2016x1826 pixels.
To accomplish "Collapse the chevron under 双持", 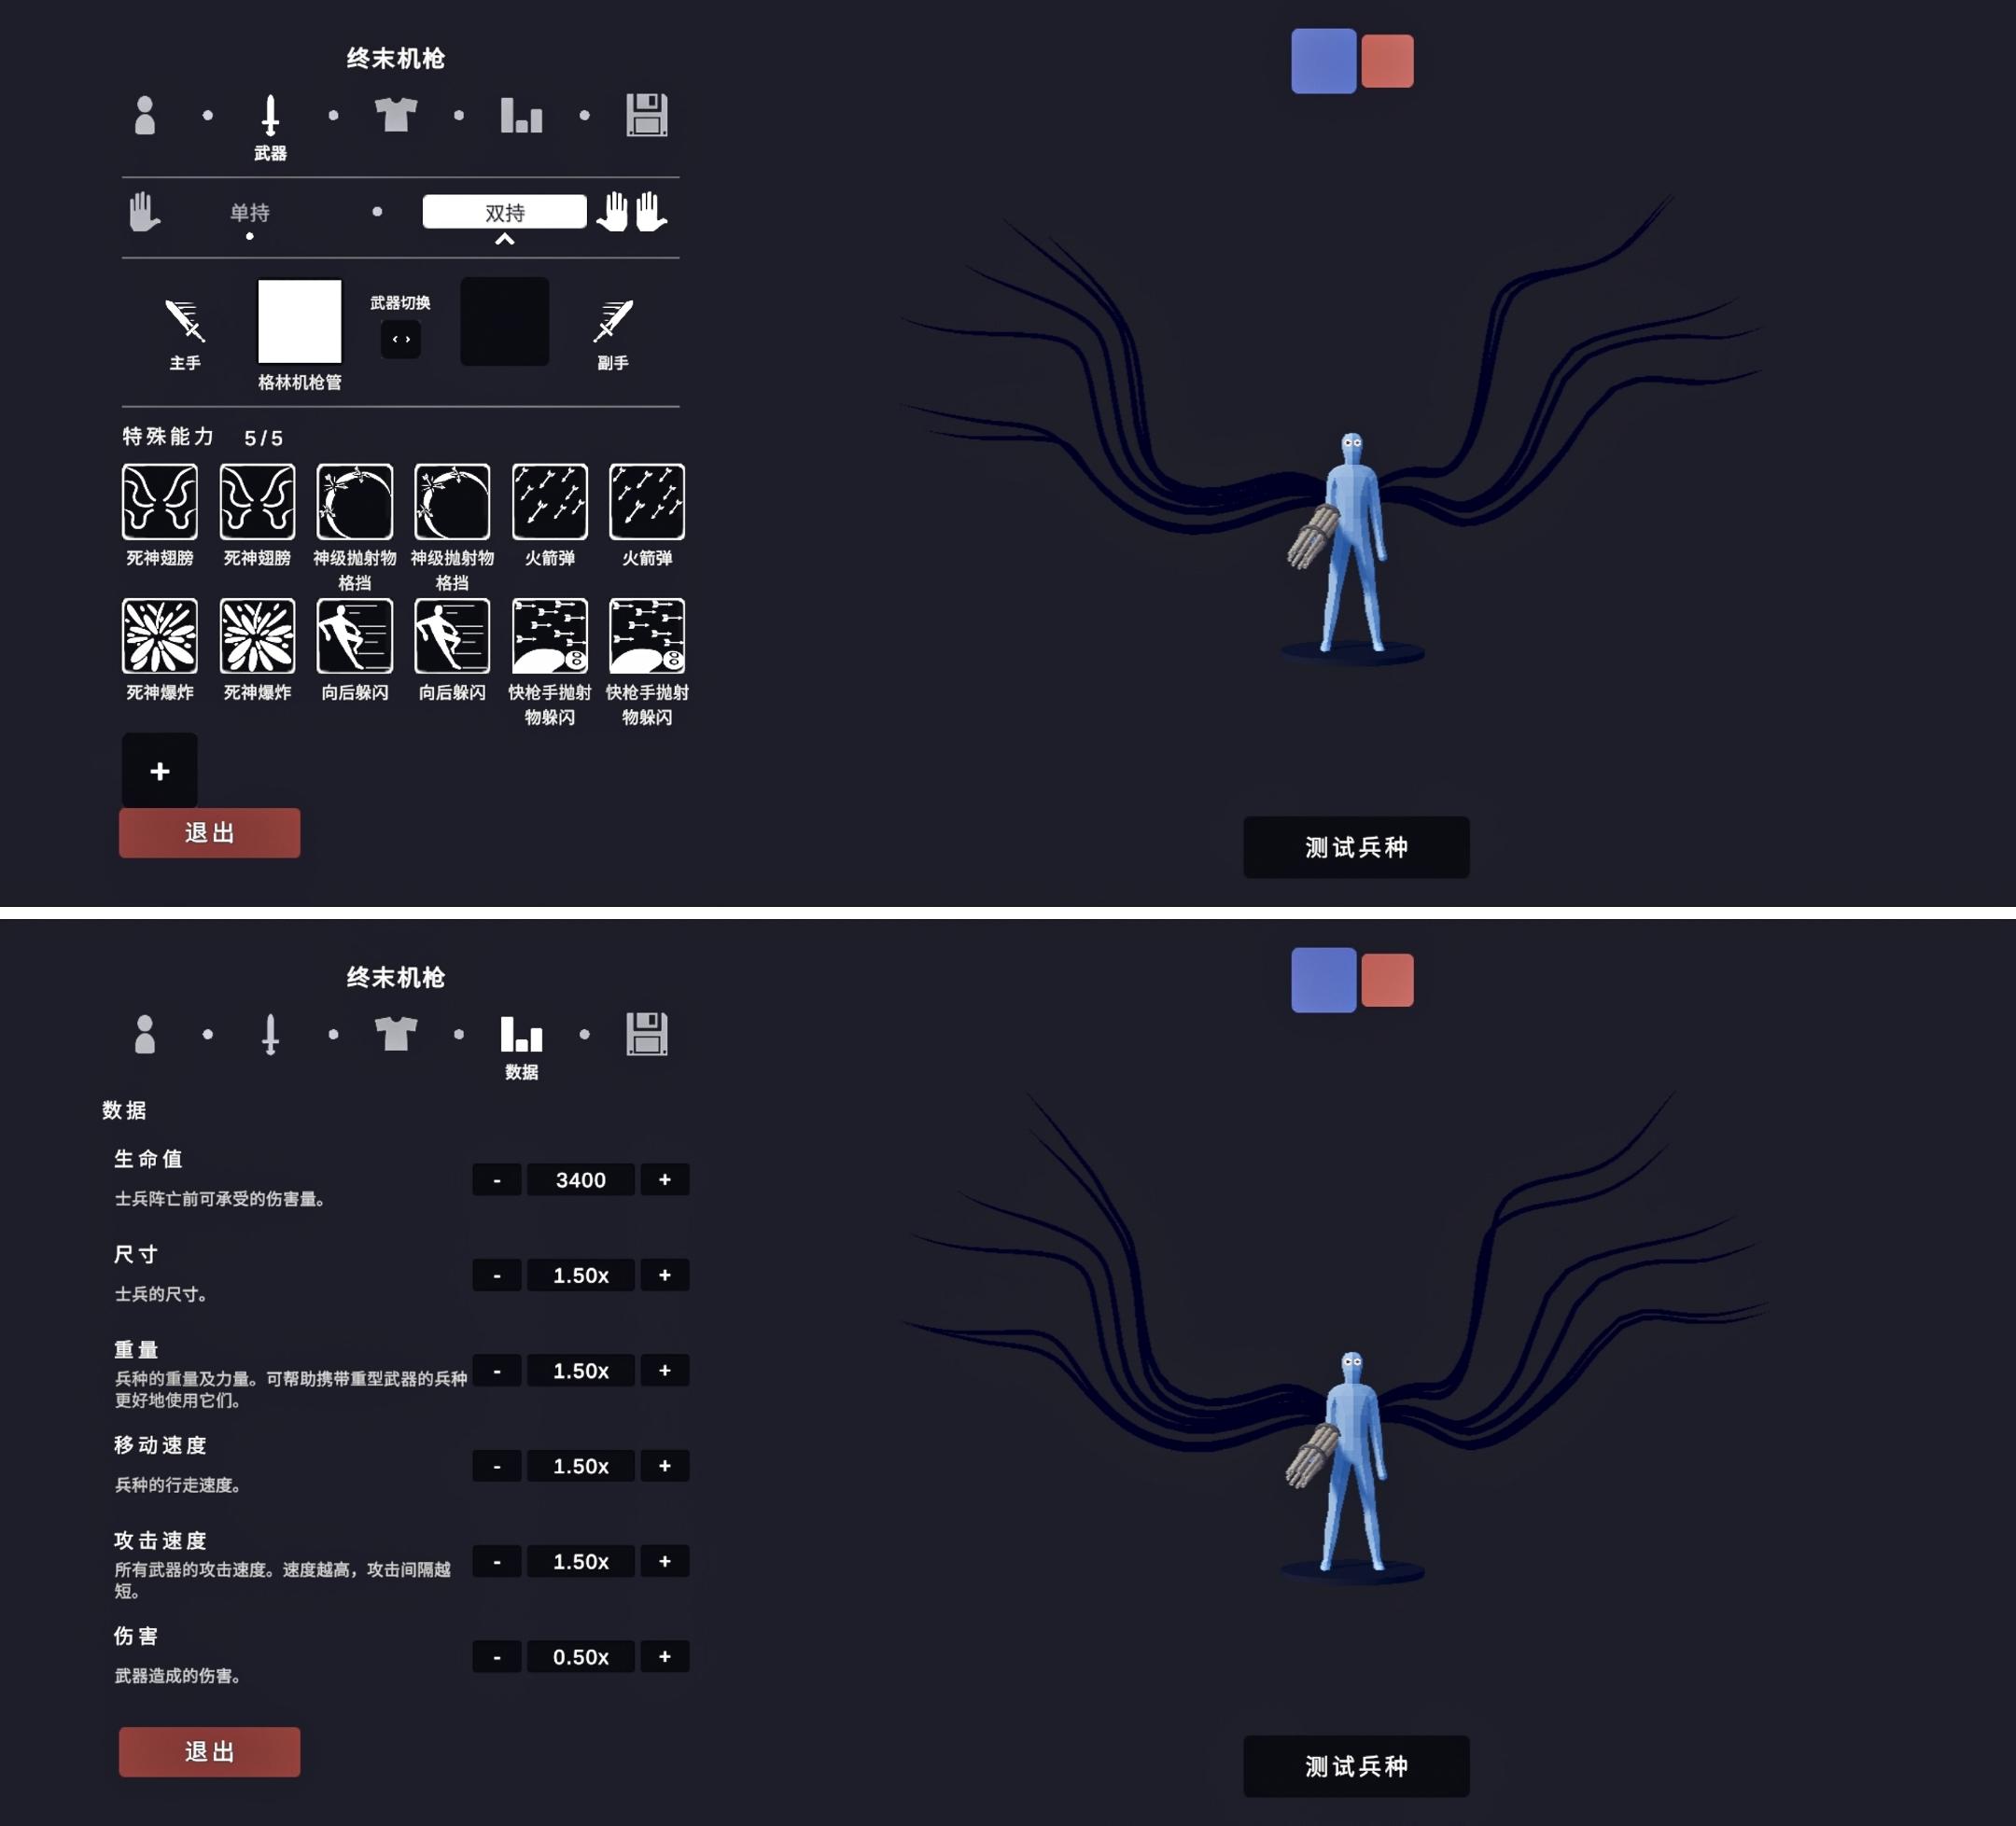I will [504, 239].
